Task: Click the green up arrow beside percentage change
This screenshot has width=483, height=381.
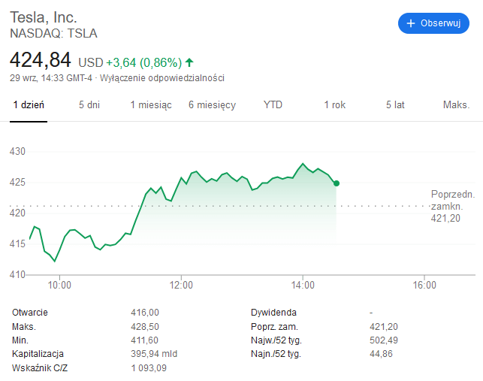Action: coord(189,62)
